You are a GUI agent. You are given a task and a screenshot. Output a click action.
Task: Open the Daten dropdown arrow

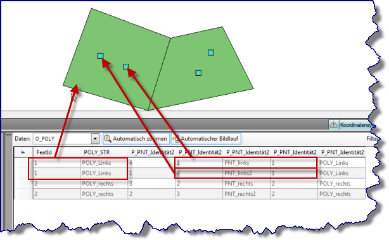click(x=95, y=139)
